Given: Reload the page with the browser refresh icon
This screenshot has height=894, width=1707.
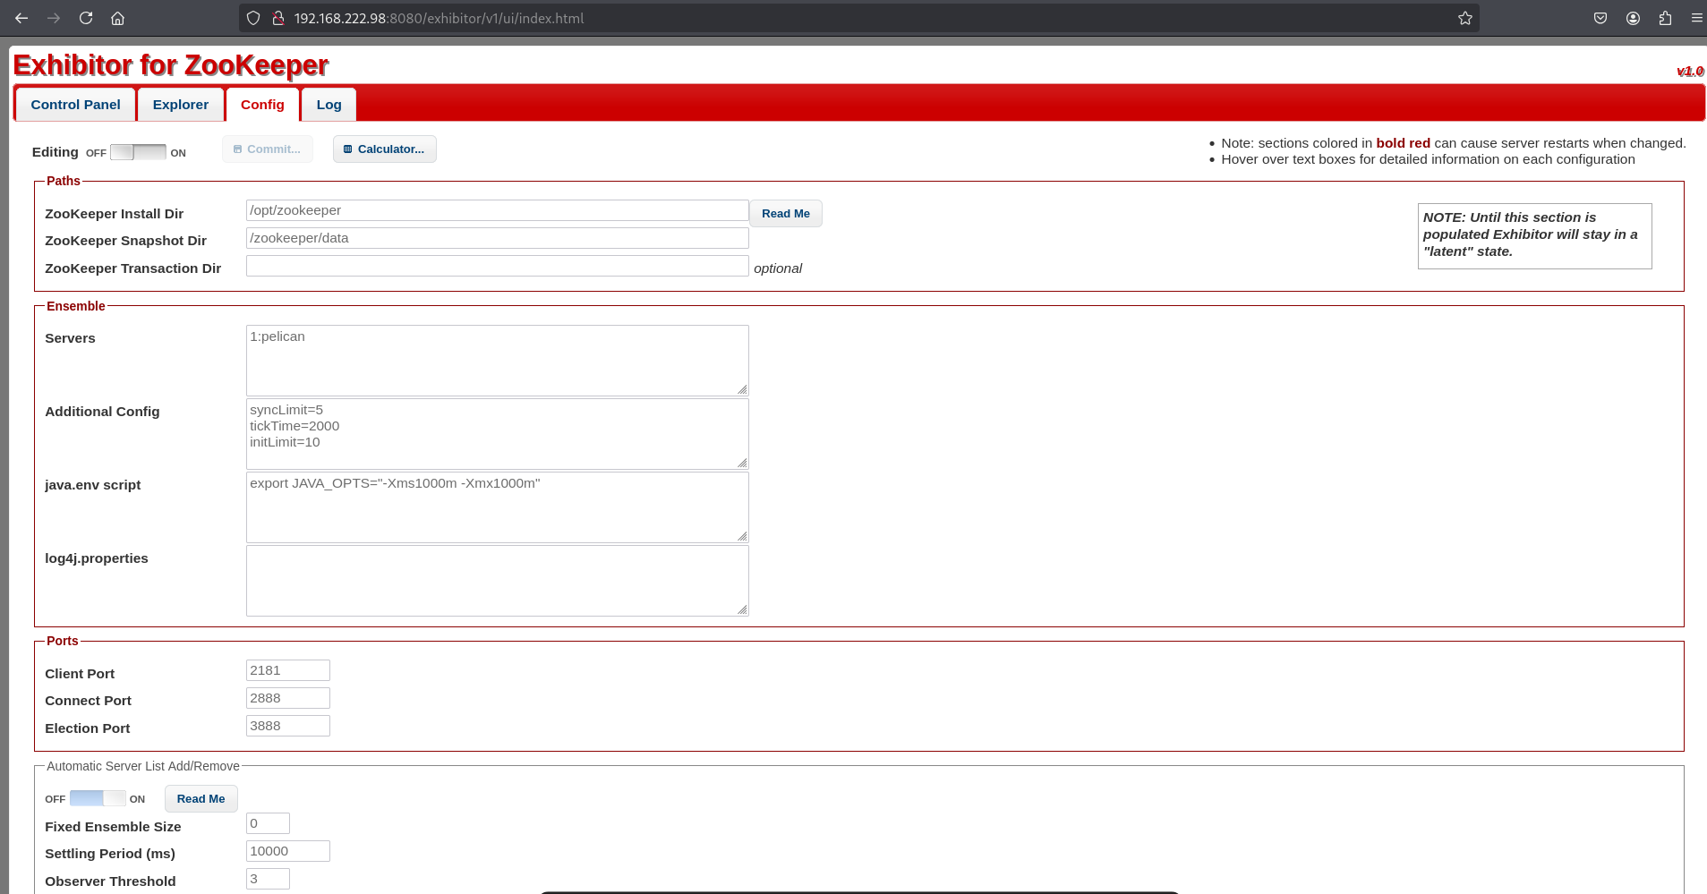Looking at the screenshot, I should pyautogui.click(x=86, y=18).
